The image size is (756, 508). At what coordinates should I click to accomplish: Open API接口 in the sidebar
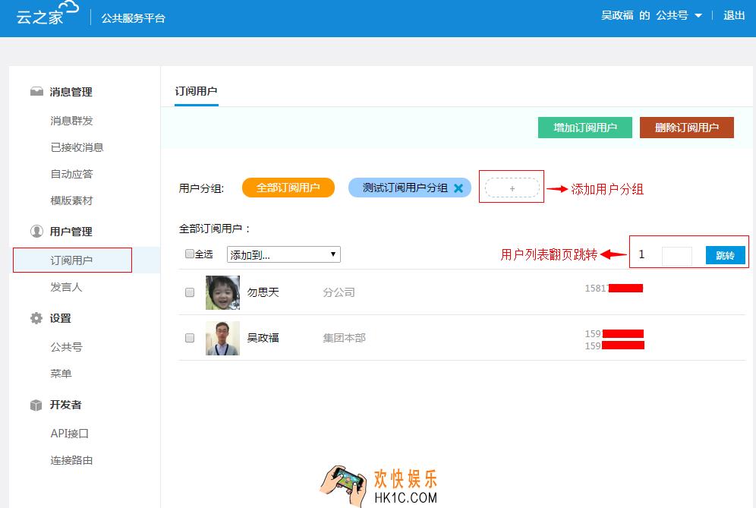[x=69, y=434]
